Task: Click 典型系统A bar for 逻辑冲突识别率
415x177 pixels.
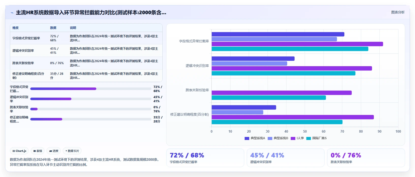Action: point(253,59)
